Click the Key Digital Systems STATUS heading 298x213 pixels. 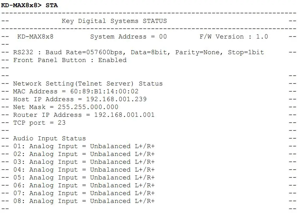point(114,21)
